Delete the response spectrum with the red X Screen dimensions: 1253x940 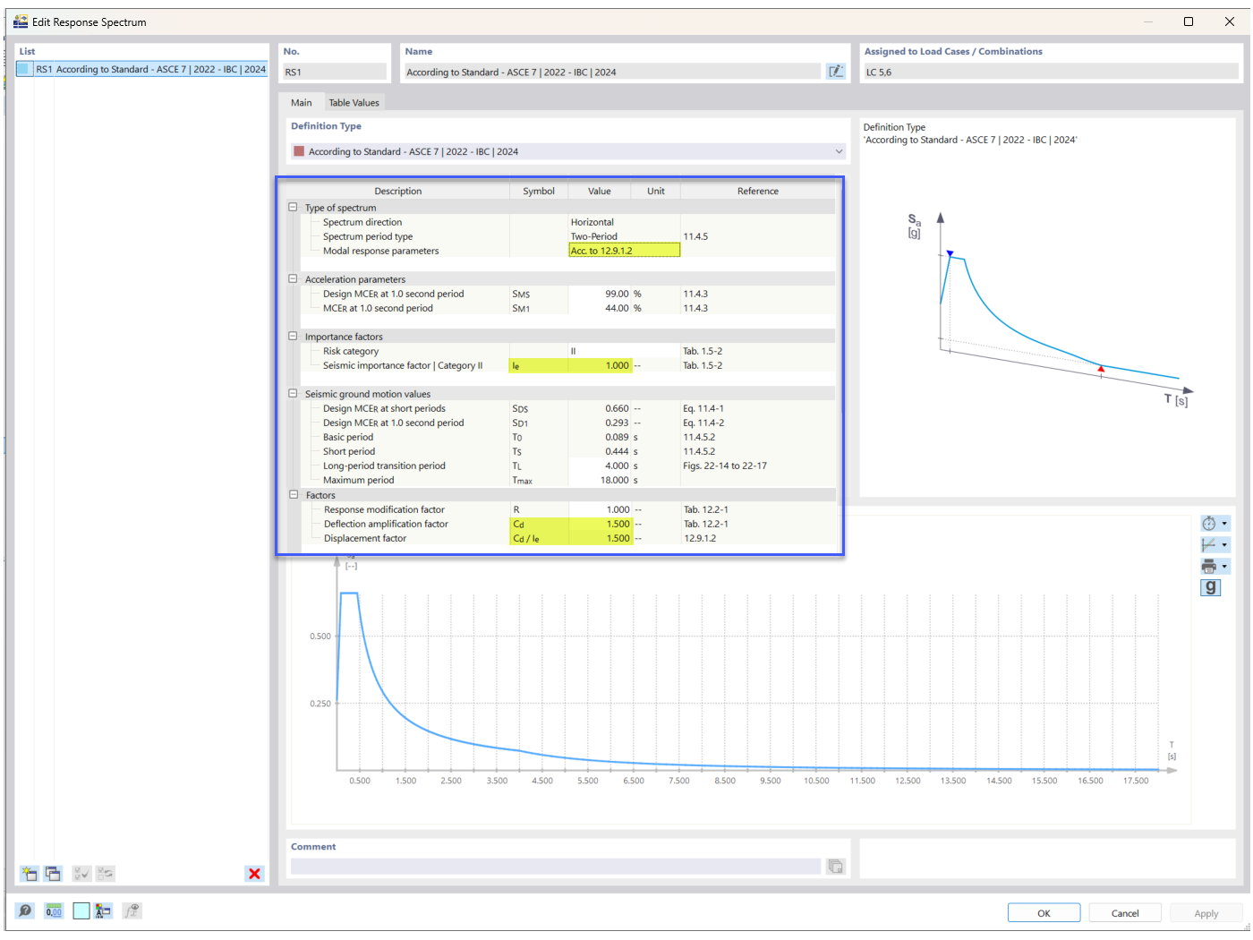[x=254, y=874]
